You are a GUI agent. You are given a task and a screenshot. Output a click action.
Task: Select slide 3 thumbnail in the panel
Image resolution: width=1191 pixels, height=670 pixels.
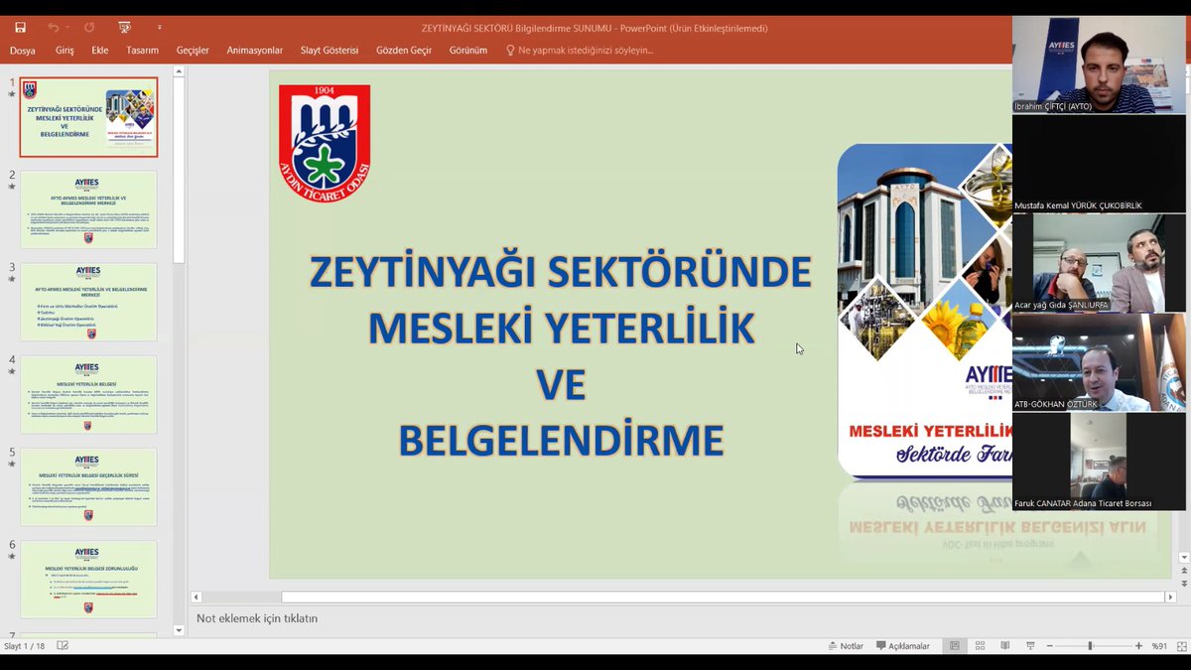tap(87, 301)
